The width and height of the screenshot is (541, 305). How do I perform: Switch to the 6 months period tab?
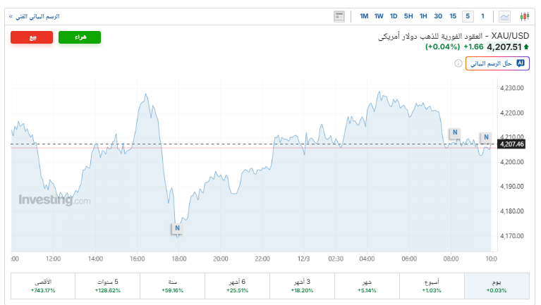click(x=238, y=285)
